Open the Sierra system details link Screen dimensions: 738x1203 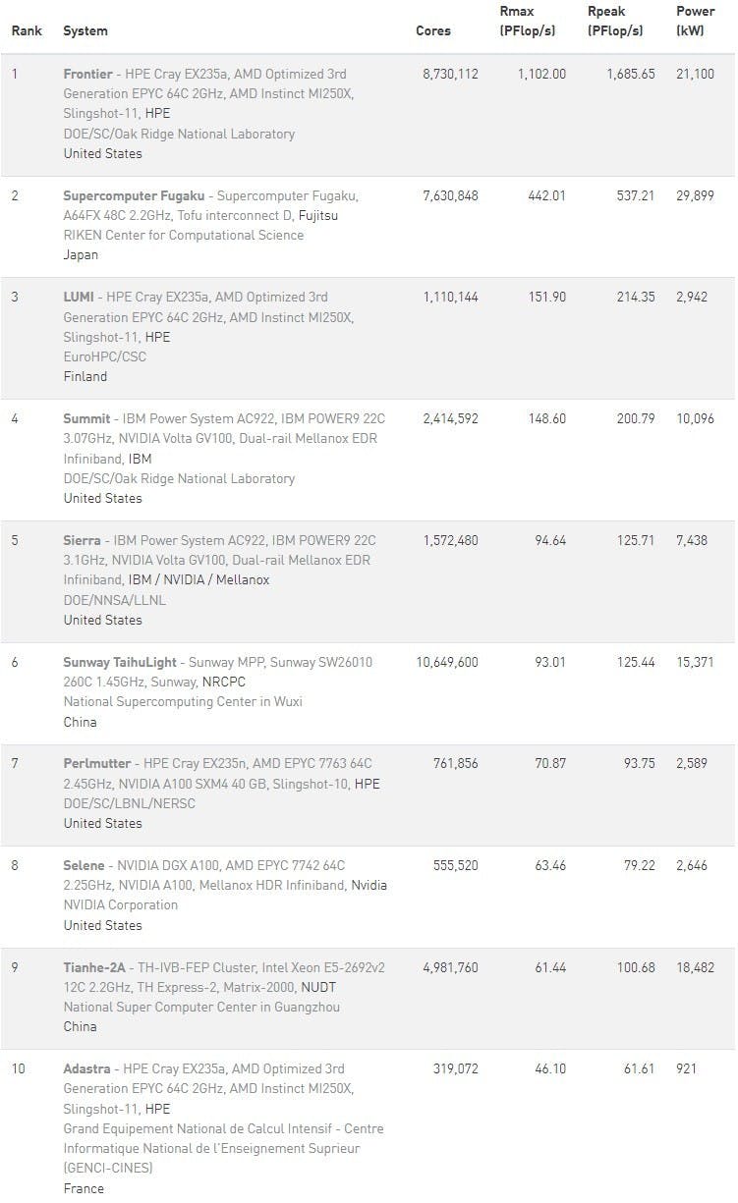82,540
